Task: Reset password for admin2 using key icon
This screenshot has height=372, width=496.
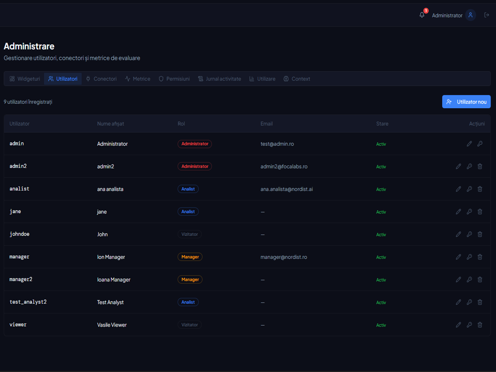Action: coord(469,167)
